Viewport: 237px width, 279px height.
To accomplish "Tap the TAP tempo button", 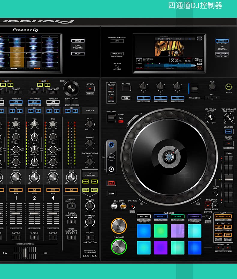I will pyautogui.click(x=229, y=87).
